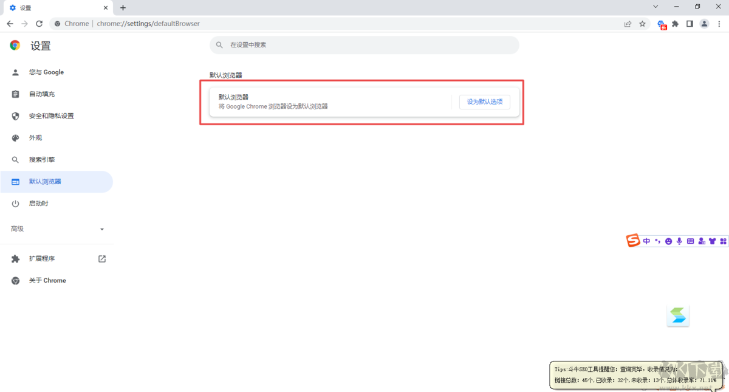Open 搜索引擎 settings section
The height and width of the screenshot is (392, 729).
tap(41, 160)
